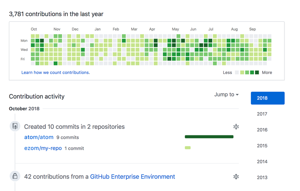Click Learn how we count contributions
Screen dimensions: 300x191
tap(55, 72)
